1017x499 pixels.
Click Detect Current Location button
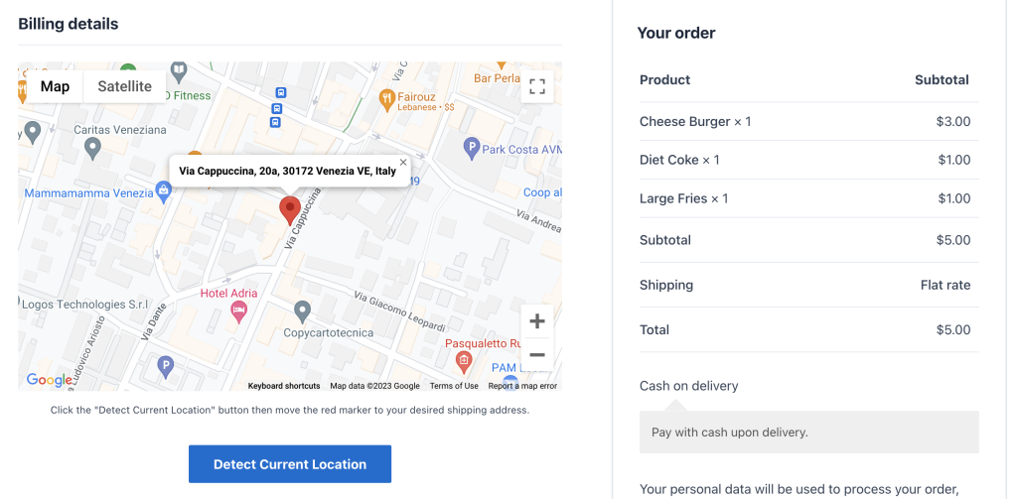pos(290,464)
